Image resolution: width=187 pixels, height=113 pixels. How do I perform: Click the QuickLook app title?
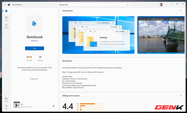[34, 37]
